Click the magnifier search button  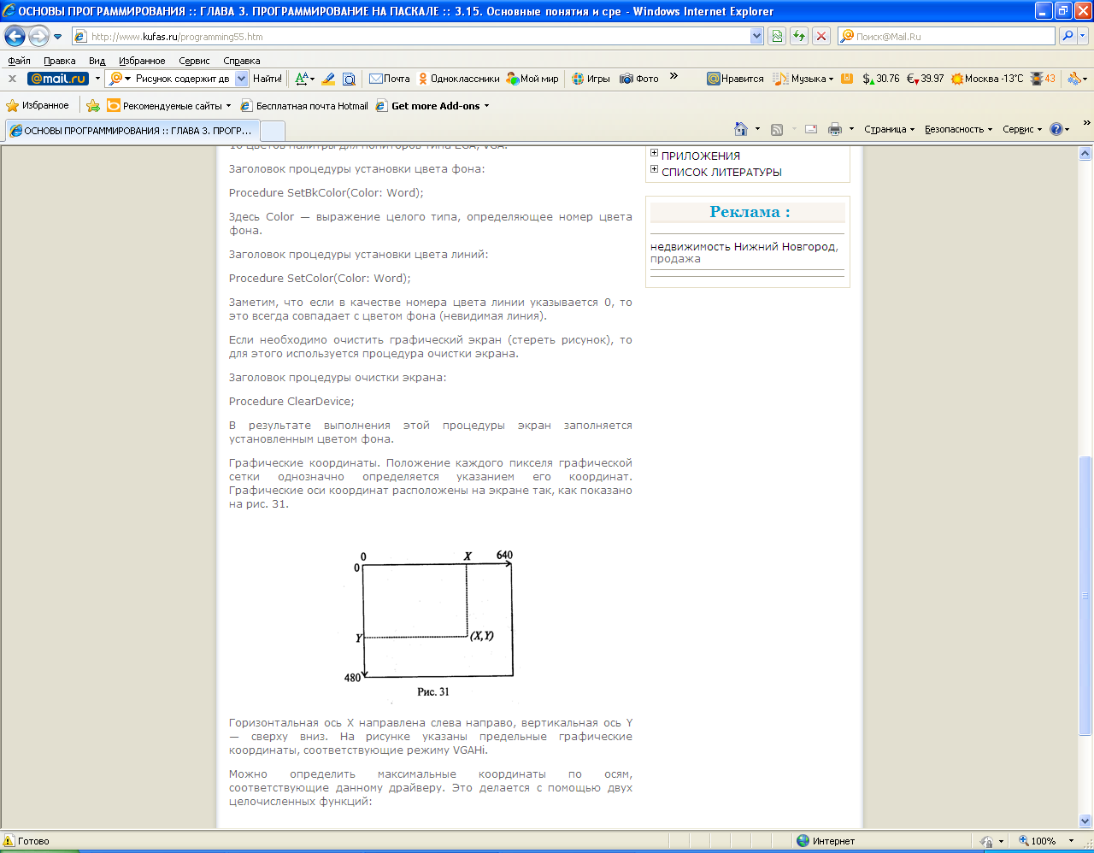coord(1068,36)
